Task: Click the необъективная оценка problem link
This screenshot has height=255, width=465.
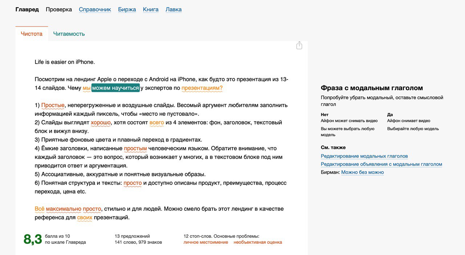Action: 258,242
